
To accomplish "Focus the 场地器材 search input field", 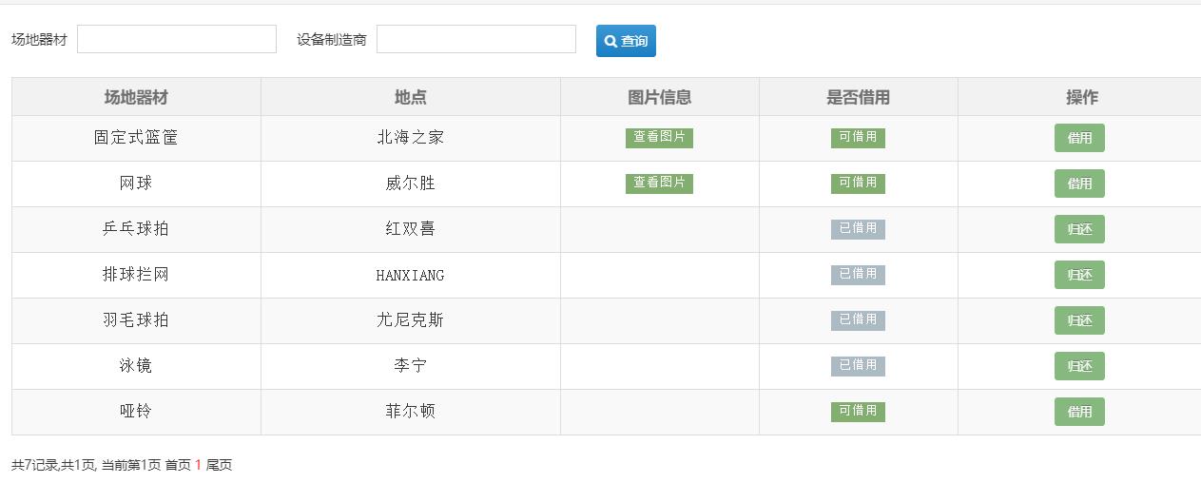I will point(177,39).
